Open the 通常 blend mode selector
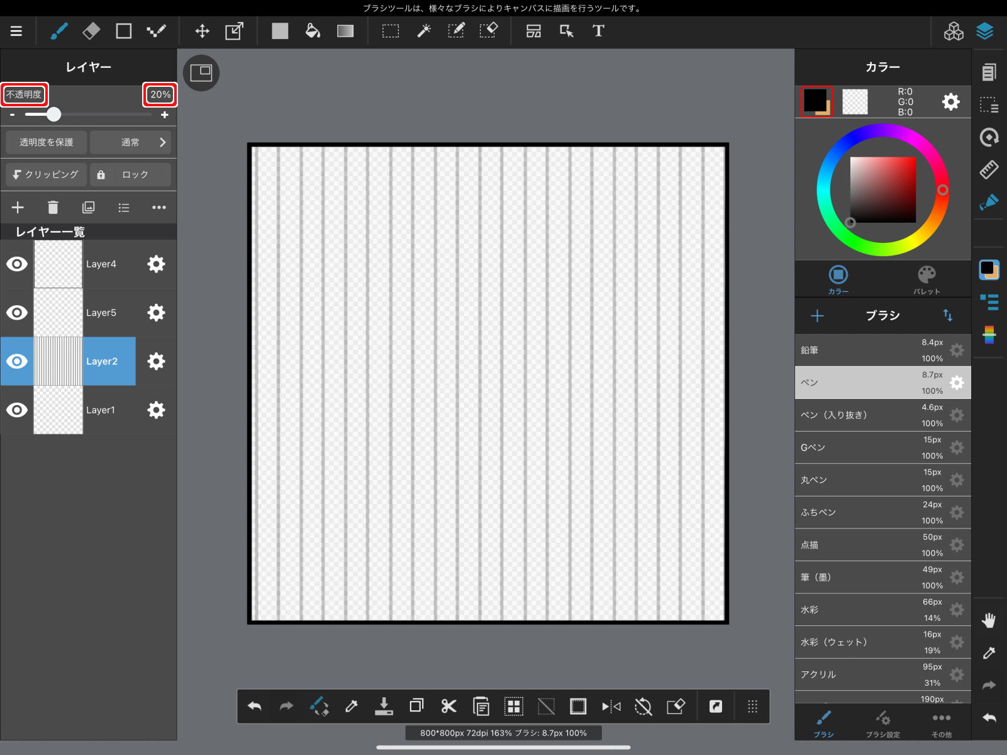 click(x=130, y=142)
